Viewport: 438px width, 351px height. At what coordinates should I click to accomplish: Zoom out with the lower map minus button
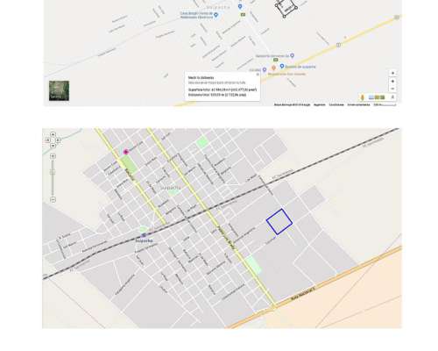53,200
